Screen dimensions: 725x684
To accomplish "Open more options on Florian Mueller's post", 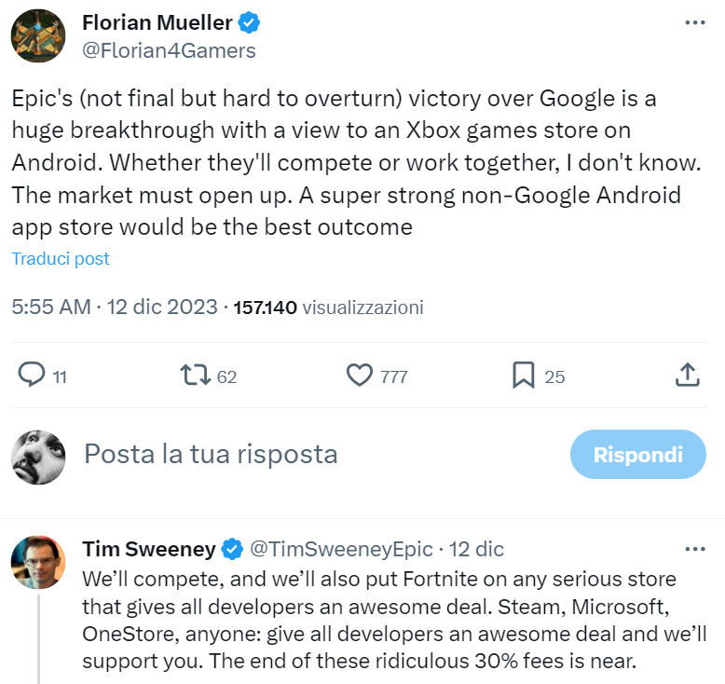I will 694,22.
